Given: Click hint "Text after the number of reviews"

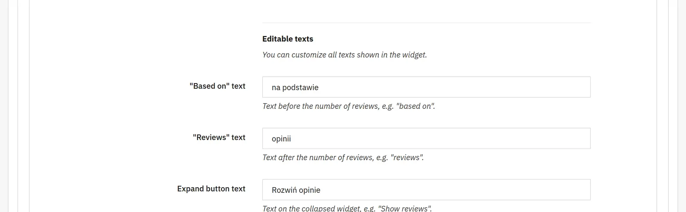Looking at the screenshot, I should pyautogui.click(x=343, y=158).
